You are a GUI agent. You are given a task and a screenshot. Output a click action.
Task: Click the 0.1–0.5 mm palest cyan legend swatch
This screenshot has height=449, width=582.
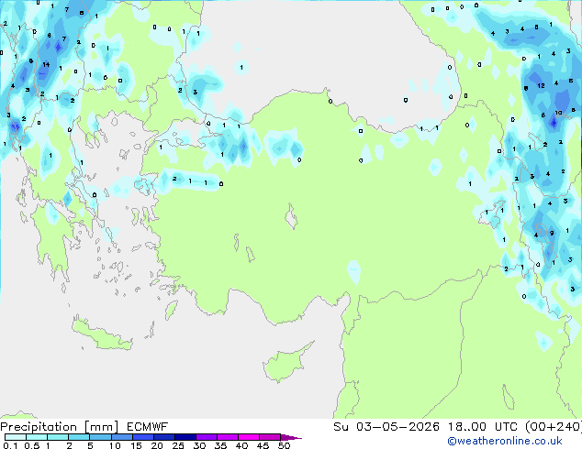tap(16, 437)
